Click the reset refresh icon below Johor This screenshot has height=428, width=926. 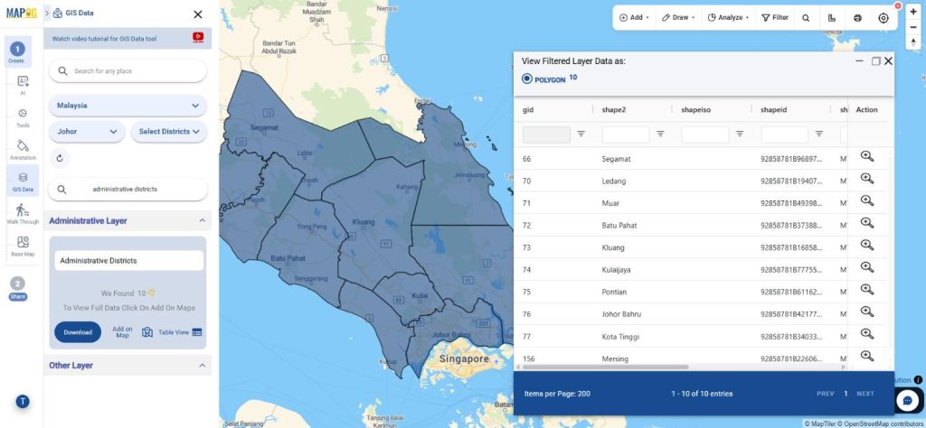(59, 158)
